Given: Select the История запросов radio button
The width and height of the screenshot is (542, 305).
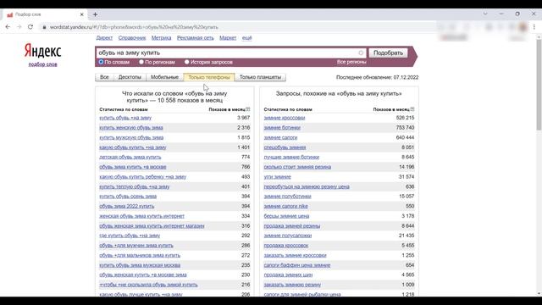Looking at the screenshot, I should tap(186, 62).
